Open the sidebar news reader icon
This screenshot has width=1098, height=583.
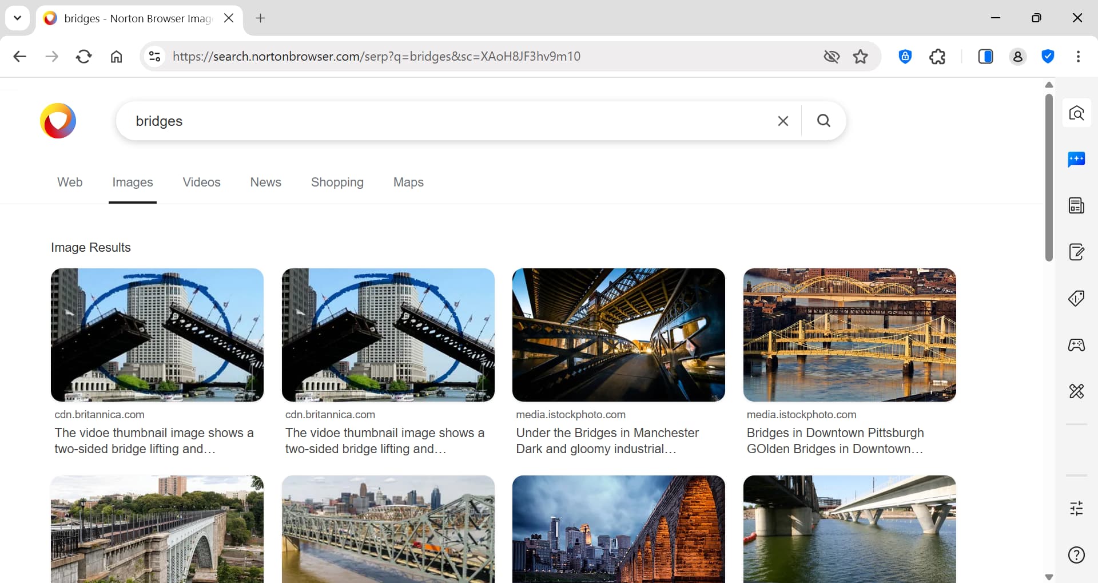pyautogui.click(x=1076, y=205)
